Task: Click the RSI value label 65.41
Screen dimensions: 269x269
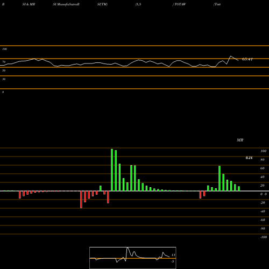Action: pos(247,59)
